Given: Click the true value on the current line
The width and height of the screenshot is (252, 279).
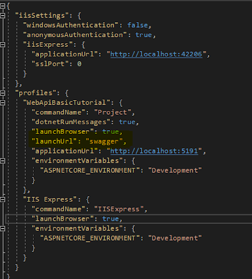Looking at the screenshot, I should pos(110,219).
